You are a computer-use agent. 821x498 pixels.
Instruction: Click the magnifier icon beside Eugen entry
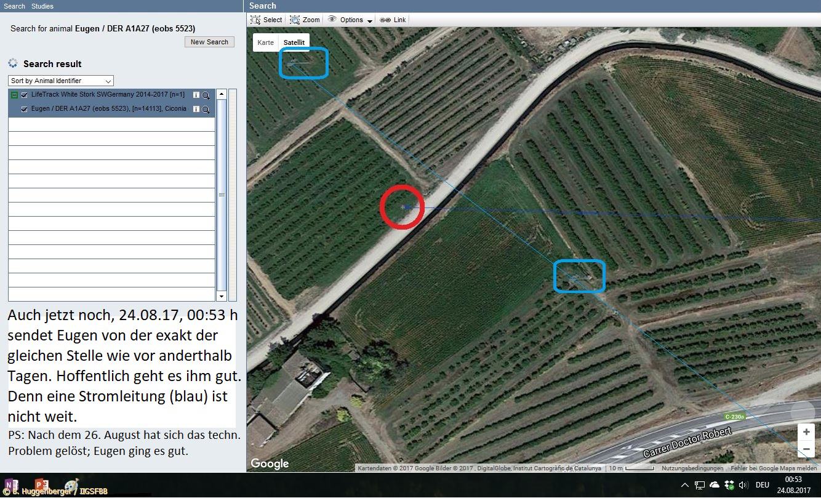206,110
